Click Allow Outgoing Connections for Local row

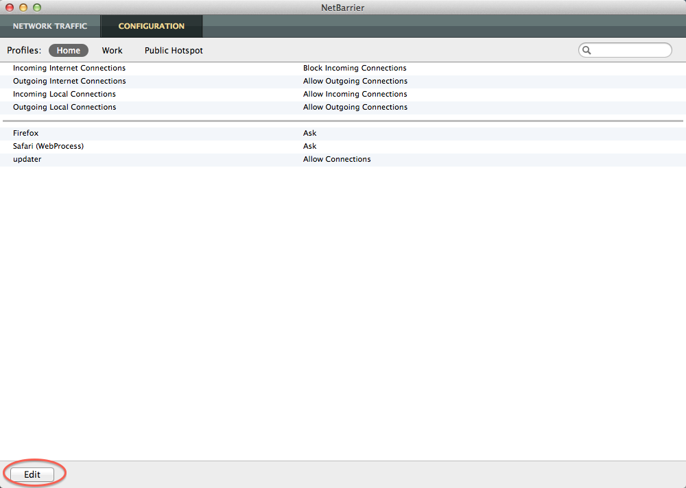(355, 108)
